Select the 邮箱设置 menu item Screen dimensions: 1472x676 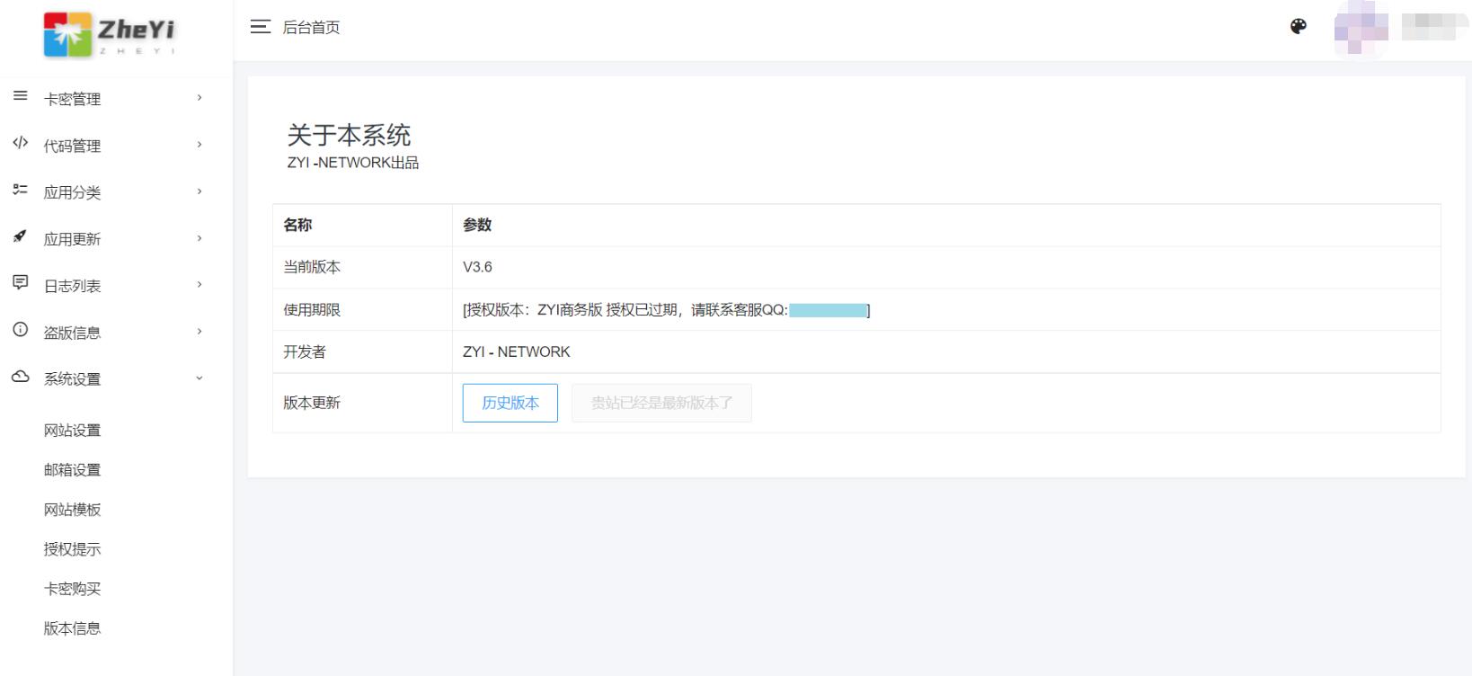[x=73, y=470]
